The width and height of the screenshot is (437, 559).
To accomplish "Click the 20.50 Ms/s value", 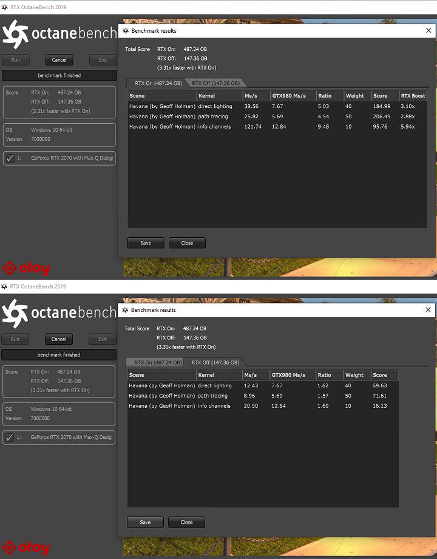I will click(x=251, y=405).
